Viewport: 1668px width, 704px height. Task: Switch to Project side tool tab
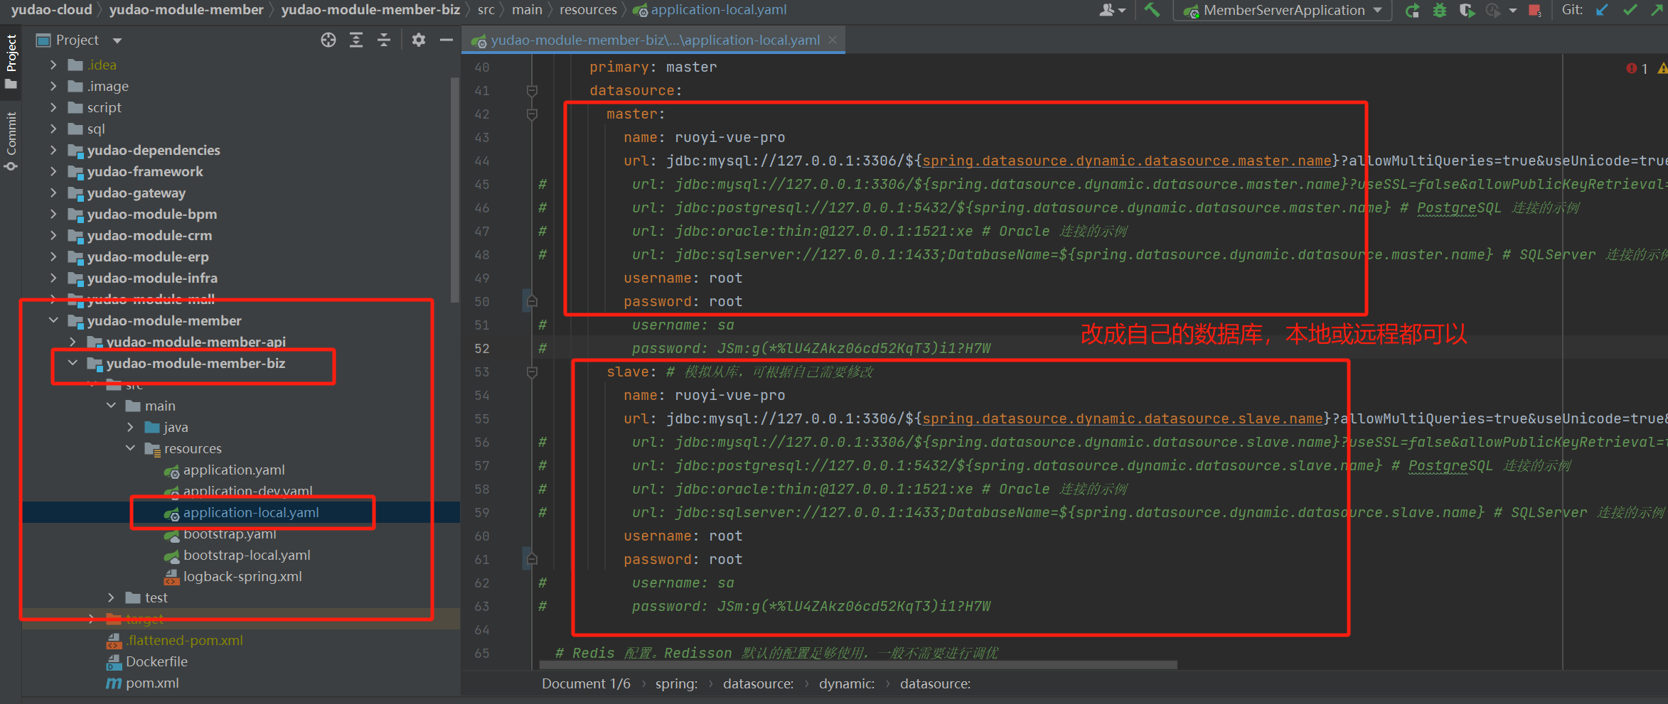pos(11,61)
